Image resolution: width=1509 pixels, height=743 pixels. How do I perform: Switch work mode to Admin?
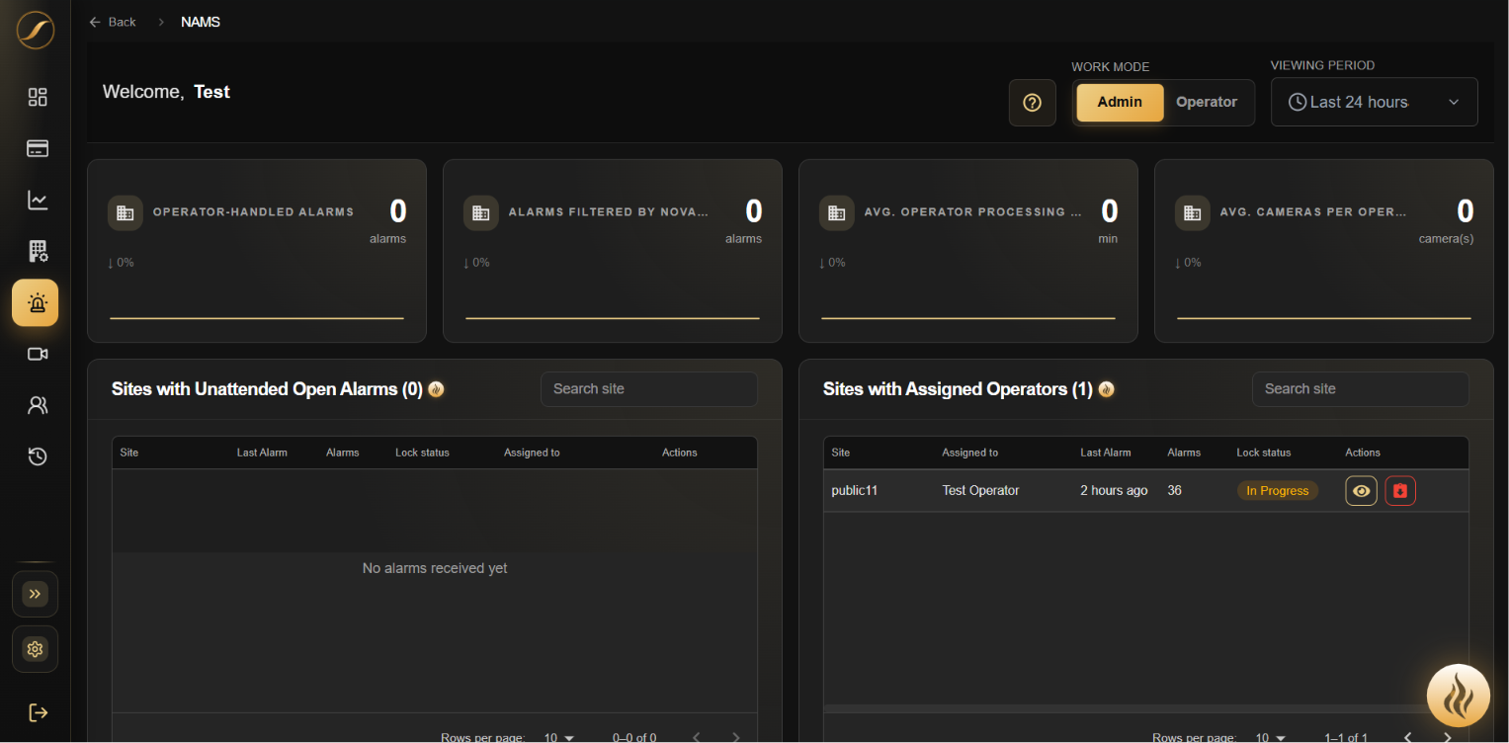point(1120,102)
